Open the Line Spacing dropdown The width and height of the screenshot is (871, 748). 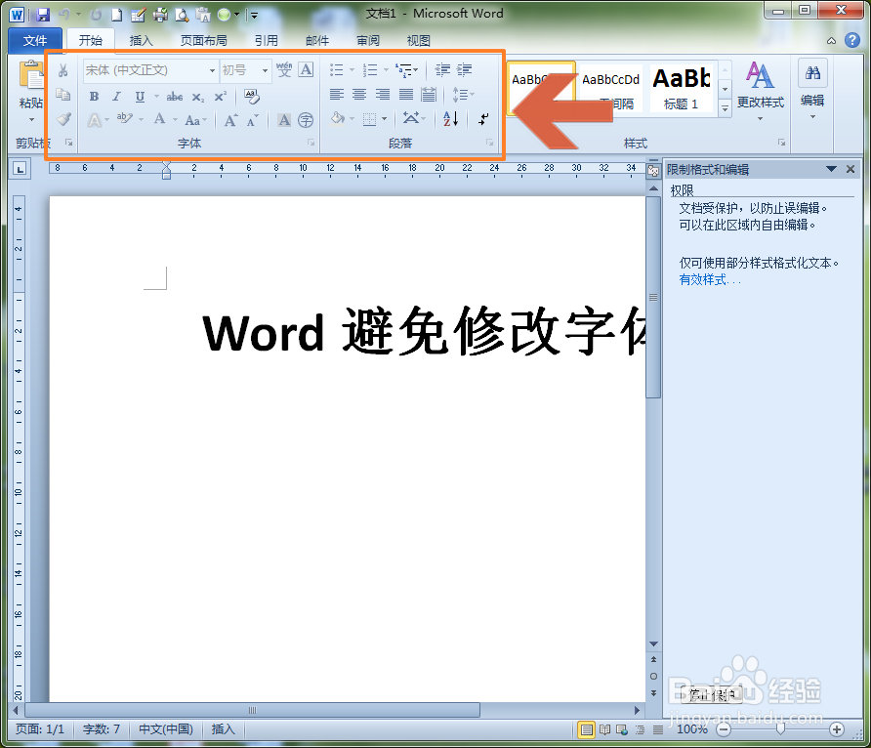[x=463, y=95]
